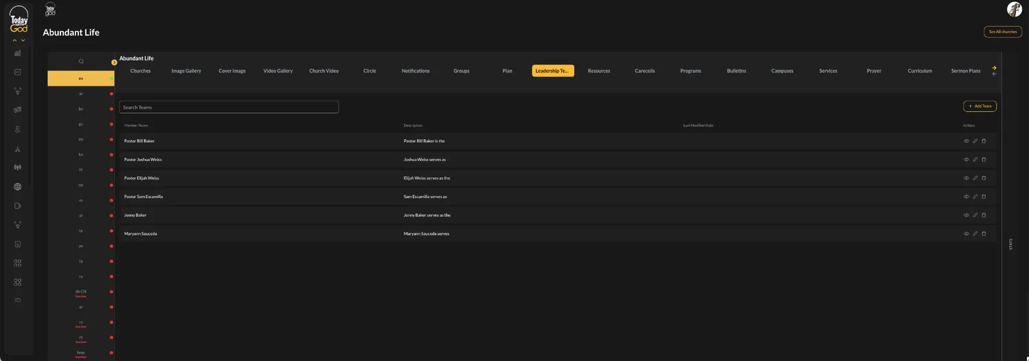Edit Pastor Sam Escamilla entry
The width and height of the screenshot is (1029, 361).
click(x=975, y=197)
